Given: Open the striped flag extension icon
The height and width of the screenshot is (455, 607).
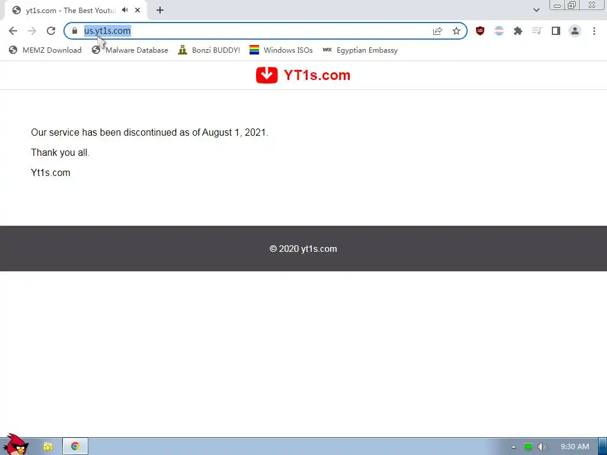Looking at the screenshot, I should click(x=499, y=31).
